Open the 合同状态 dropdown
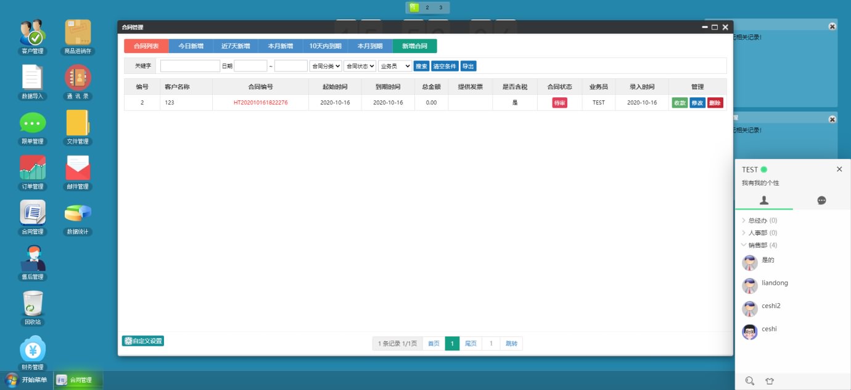 click(360, 66)
